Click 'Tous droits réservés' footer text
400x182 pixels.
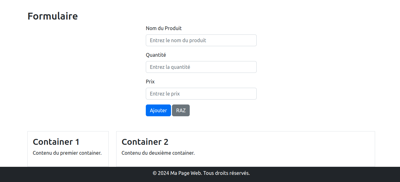(226, 173)
